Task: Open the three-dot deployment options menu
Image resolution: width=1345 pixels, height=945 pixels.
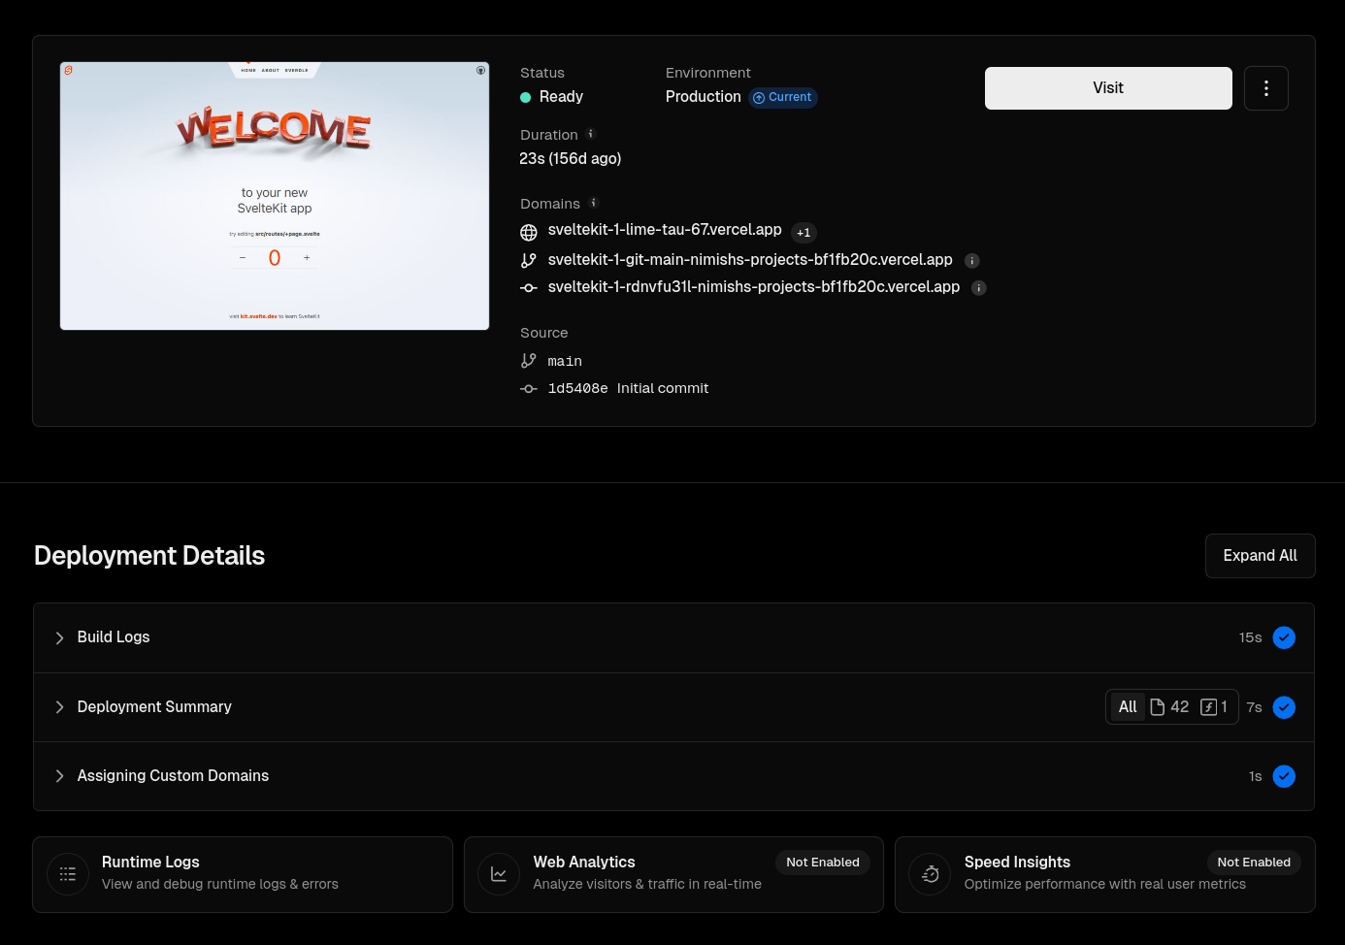Action: [x=1265, y=88]
